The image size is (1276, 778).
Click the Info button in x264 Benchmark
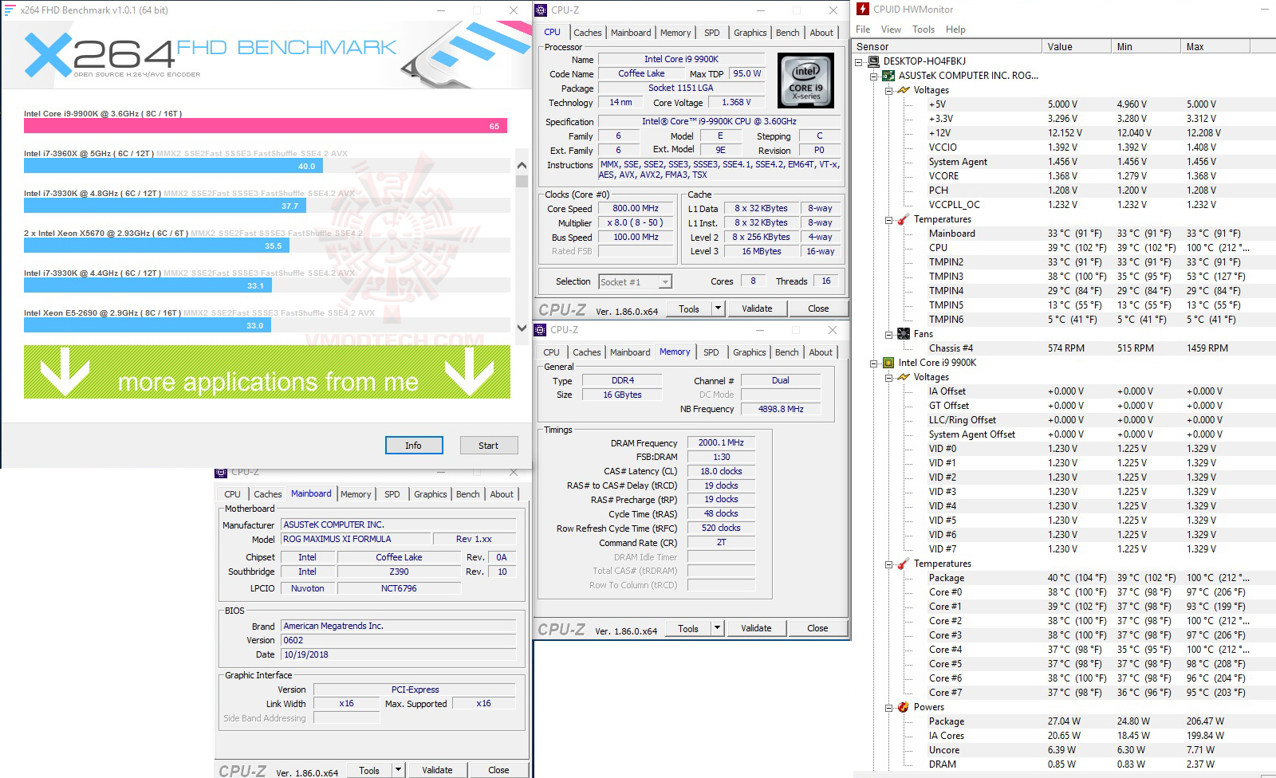[414, 445]
